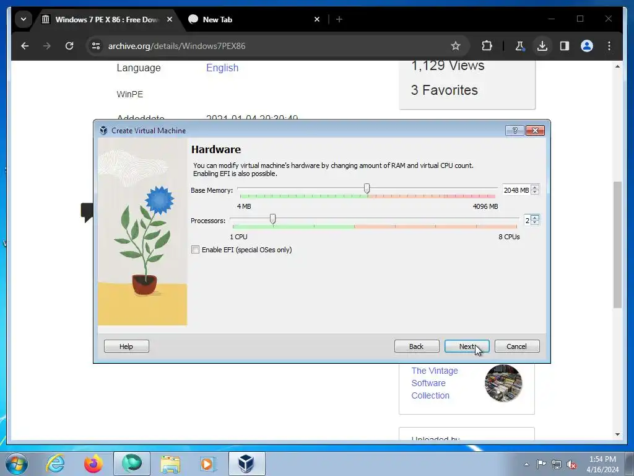Viewport: 634px width, 476px height.
Task: Click the Vintage Software Collection thumbnail
Action: point(503,383)
